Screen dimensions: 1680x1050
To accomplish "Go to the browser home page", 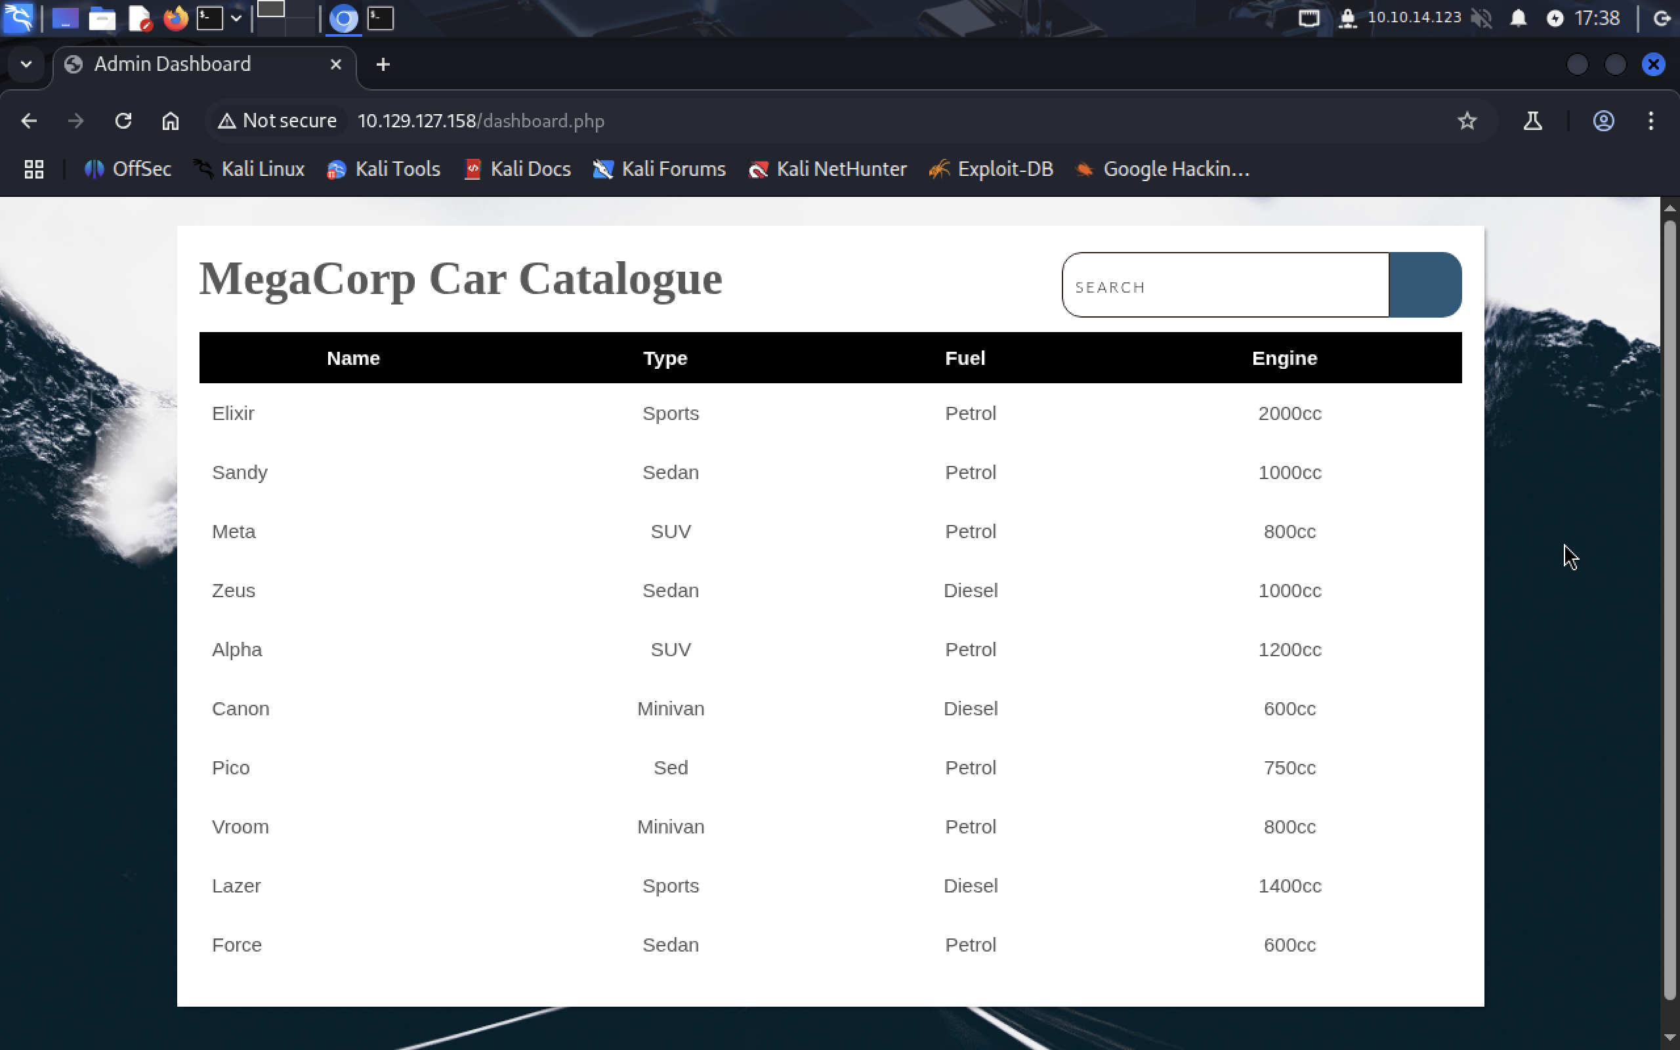I will pyautogui.click(x=170, y=121).
